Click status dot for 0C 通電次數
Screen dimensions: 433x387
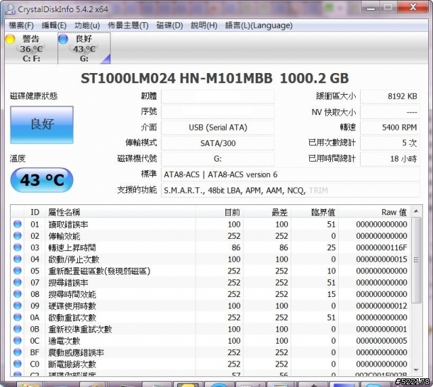(x=18, y=340)
